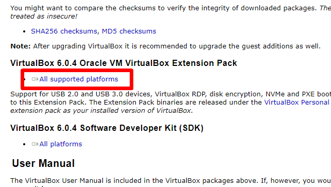Viewport: 331px width, 187px height.
Task: Click external-link arrow icon before All supported platforms
Action: tap(35, 79)
